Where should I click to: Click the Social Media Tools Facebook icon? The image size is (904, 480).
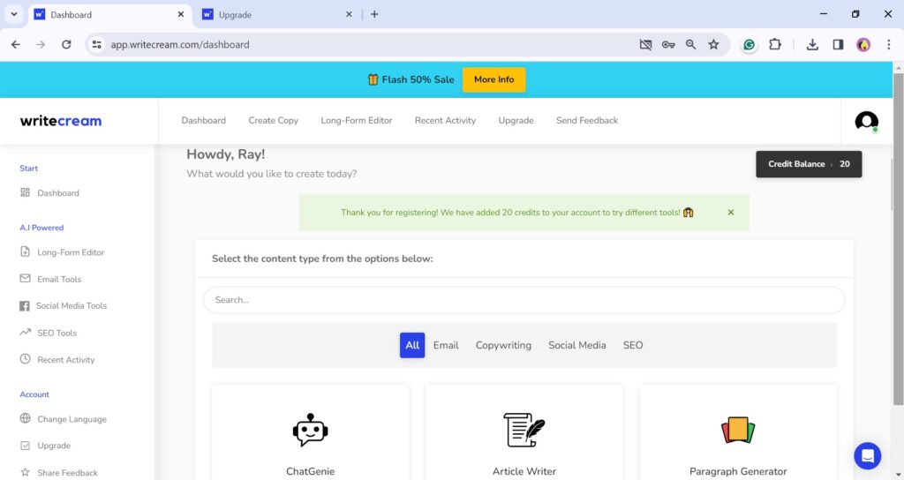coord(24,306)
